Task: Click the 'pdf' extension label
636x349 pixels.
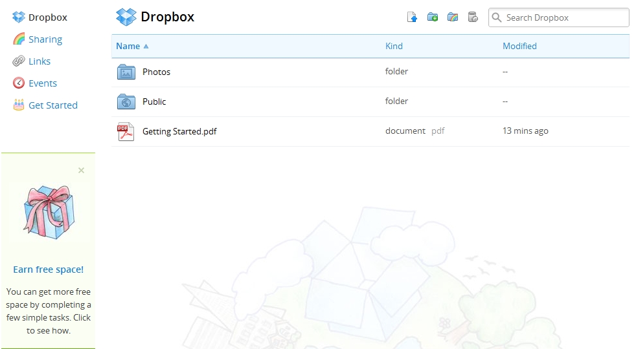Action: 438,131
